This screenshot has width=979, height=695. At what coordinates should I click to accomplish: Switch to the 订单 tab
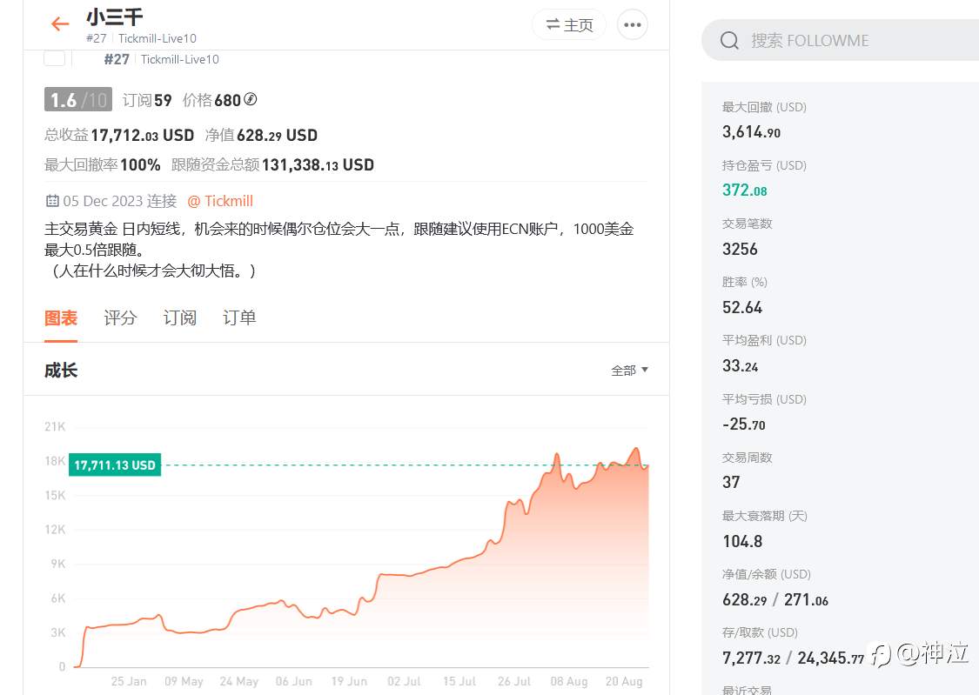tap(239, 318)
